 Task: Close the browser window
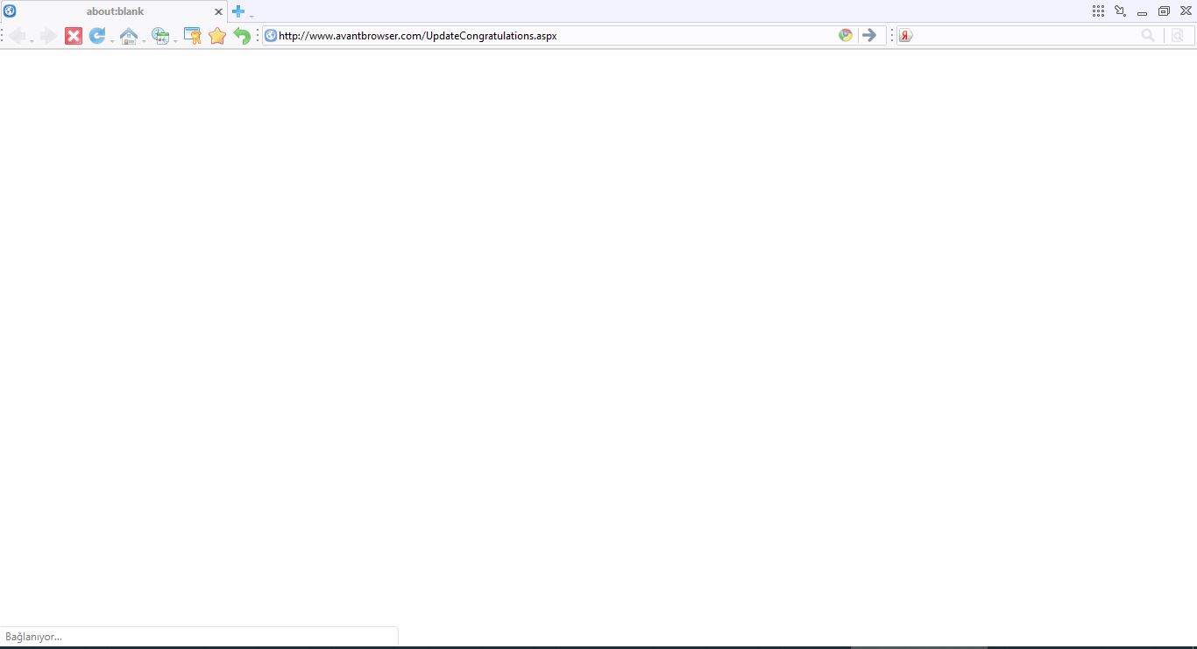pos(1186,11)
